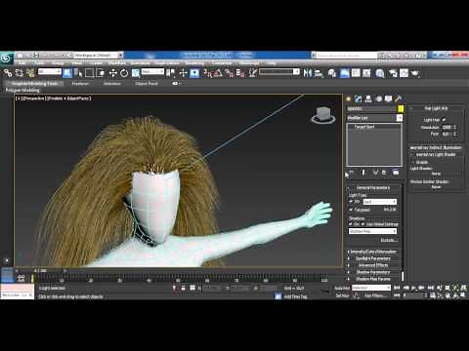The image size is (469, 351).
Task: Toggle the Angle Snap tool
Action: click(218, 73)
